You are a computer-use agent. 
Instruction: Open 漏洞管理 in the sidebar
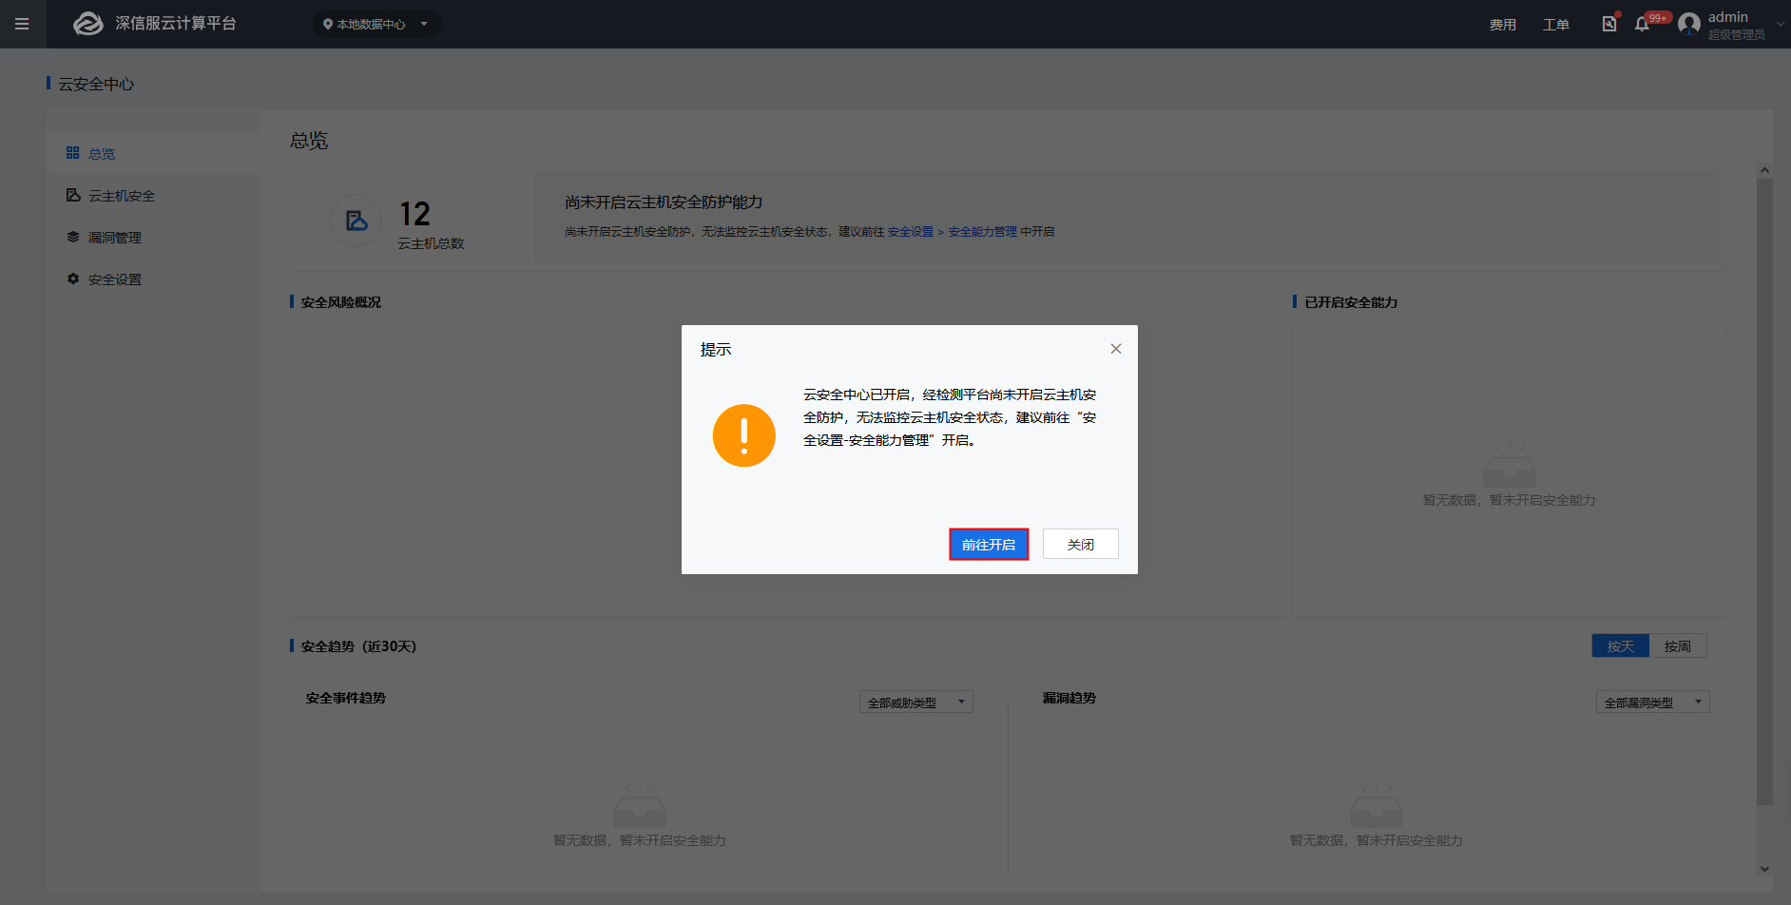(114, 238)
